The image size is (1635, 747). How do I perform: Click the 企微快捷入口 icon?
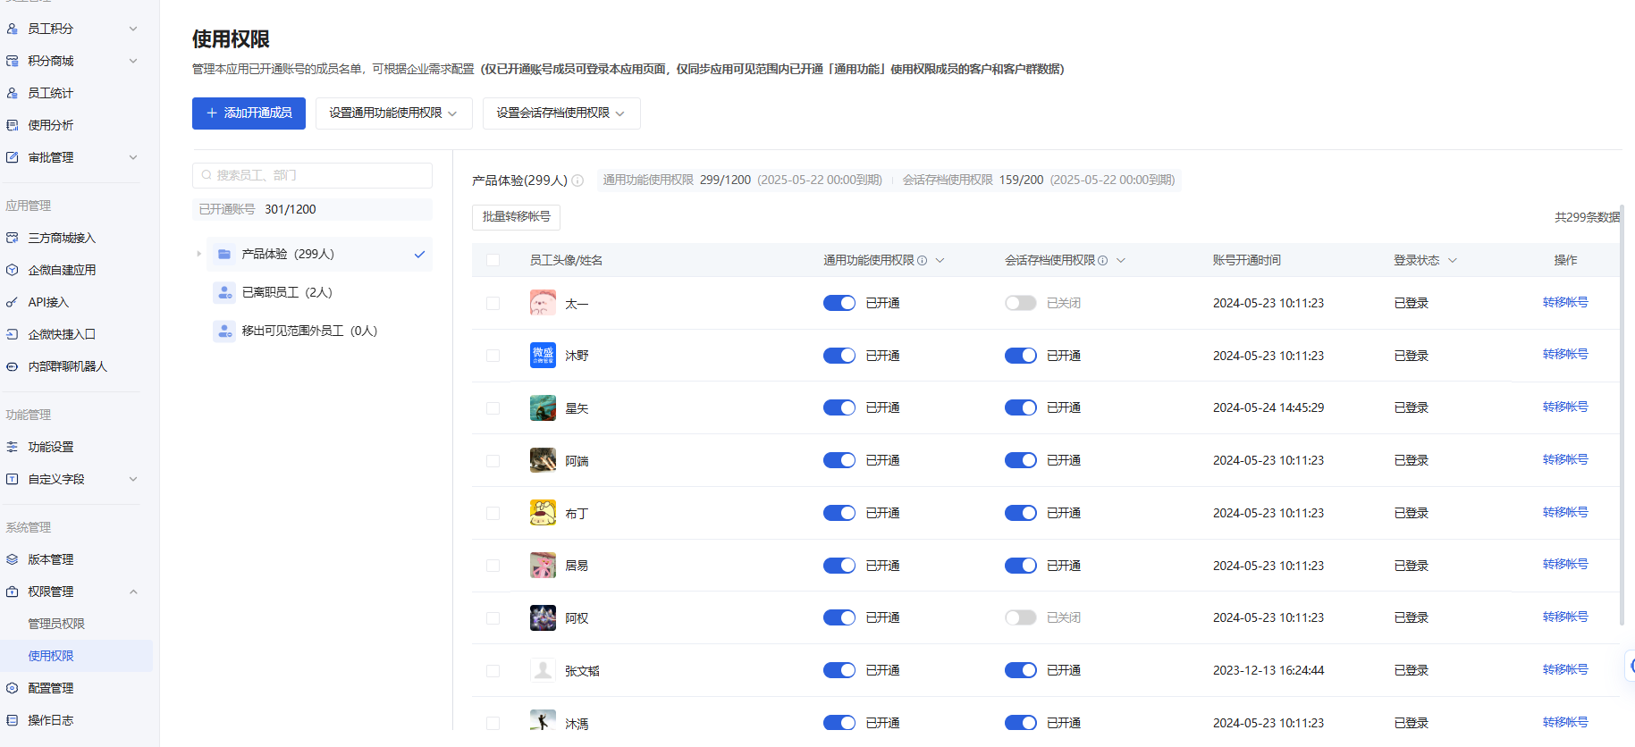click(13, 334)
